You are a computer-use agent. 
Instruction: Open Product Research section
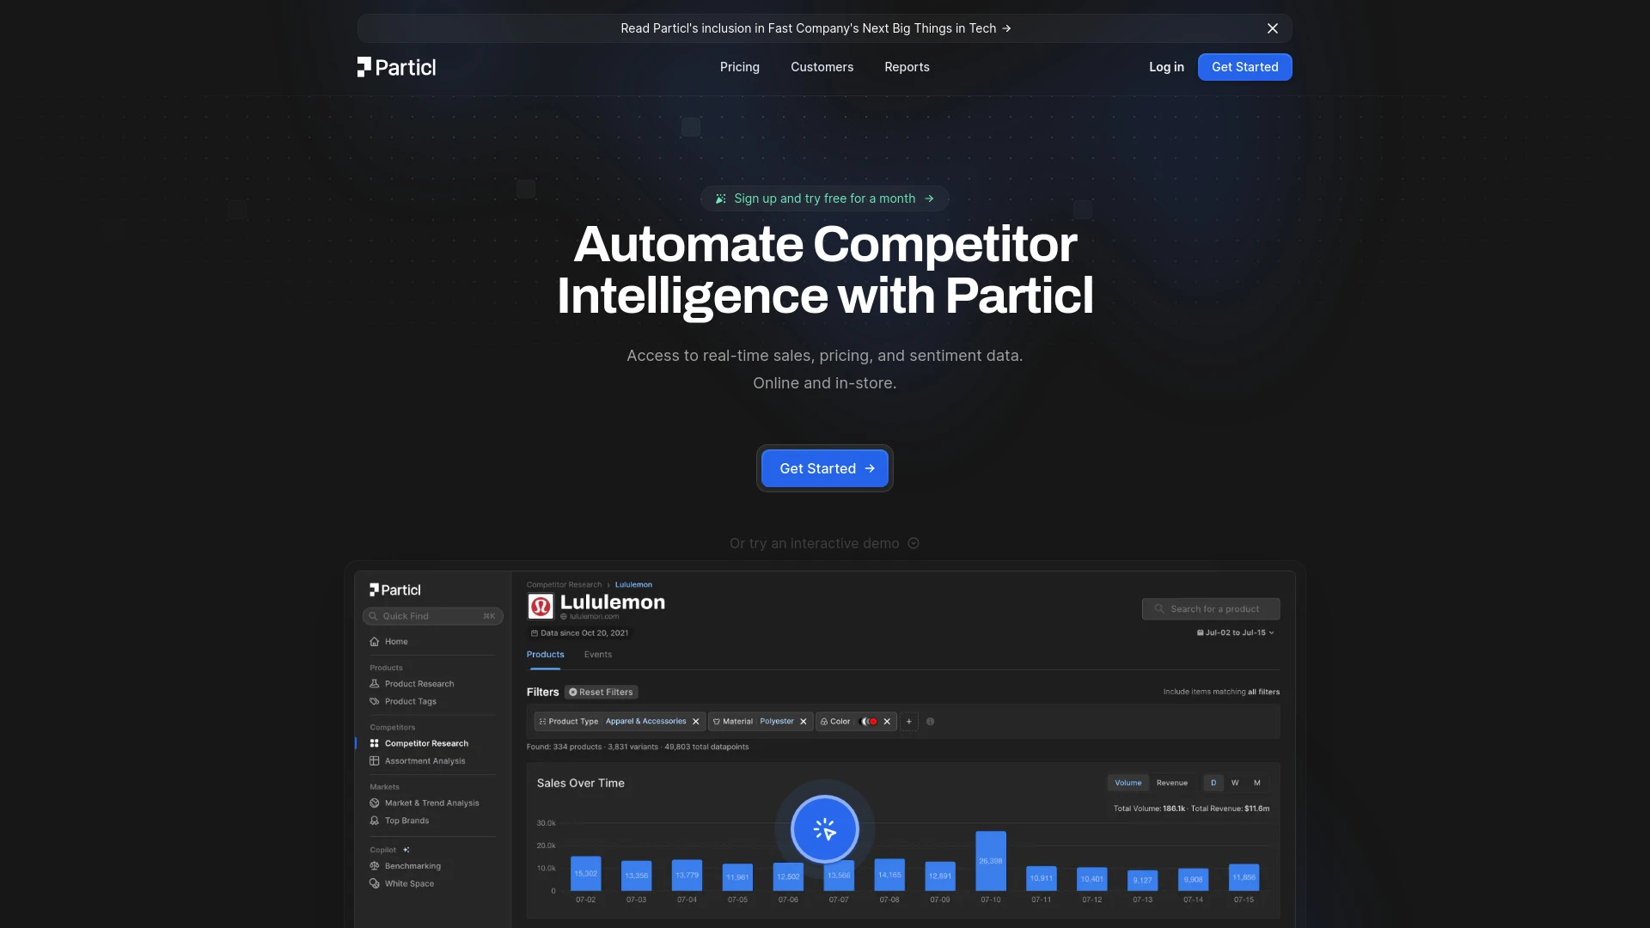(419, 684)
